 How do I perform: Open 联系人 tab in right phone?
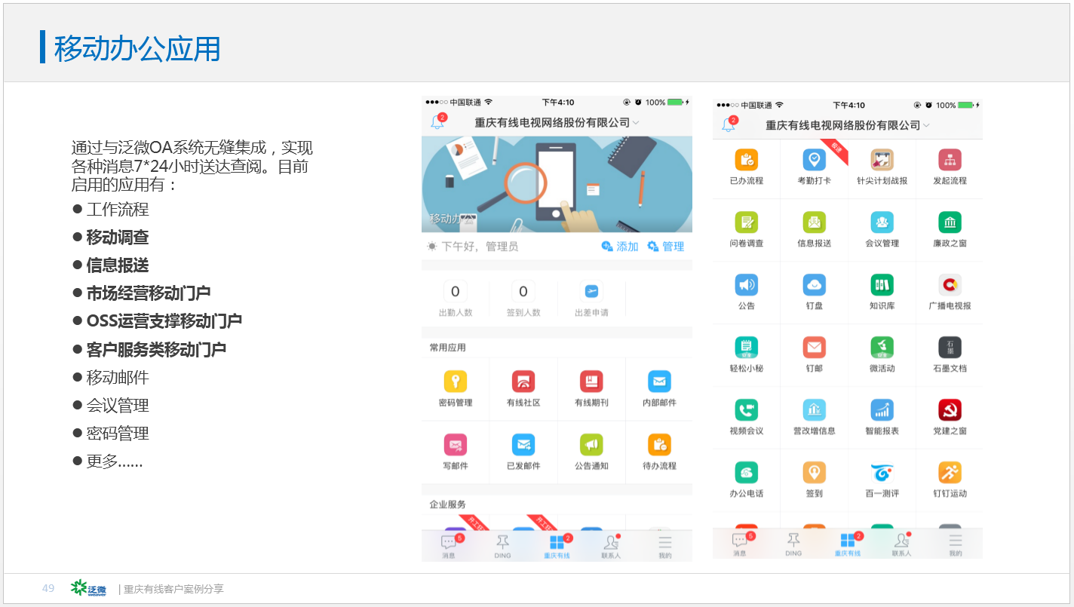(902, 544)
